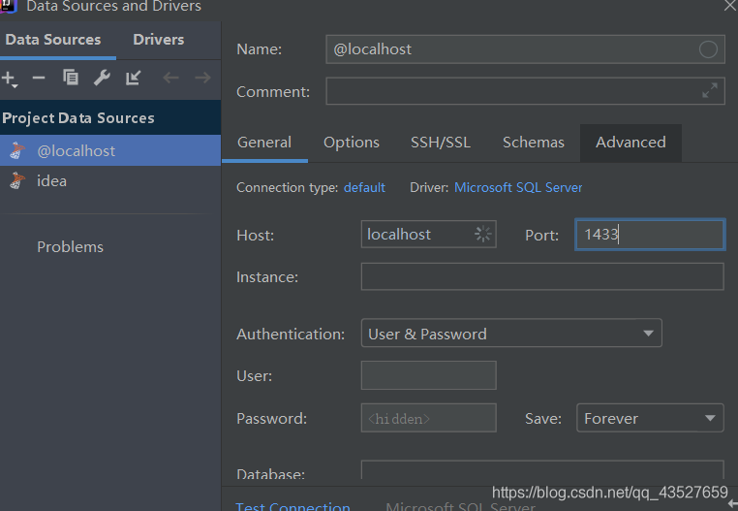Viewport: 738px width, 511px height.
Task: Open the Connection type default selector
Action: (364, 187)
